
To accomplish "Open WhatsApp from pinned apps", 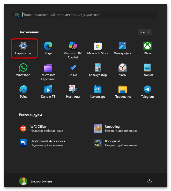I will [x=23, y=70].
